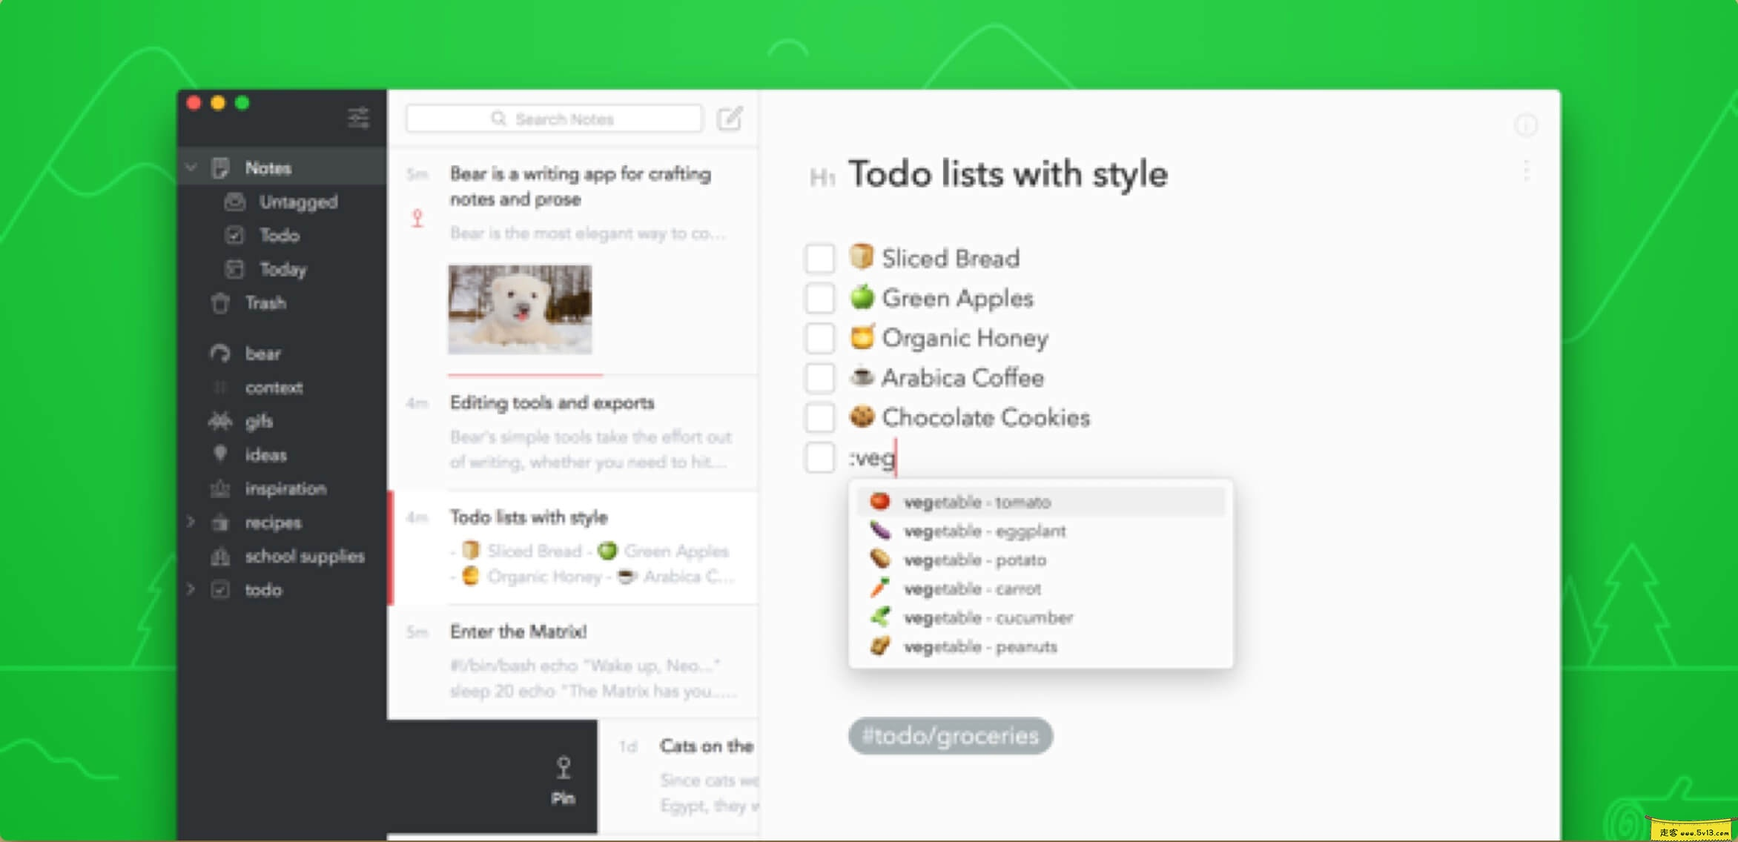Screen dimensions: 1738x842
Task: Choose vegetable - eggplant from the emoji list
Action: 983,531
